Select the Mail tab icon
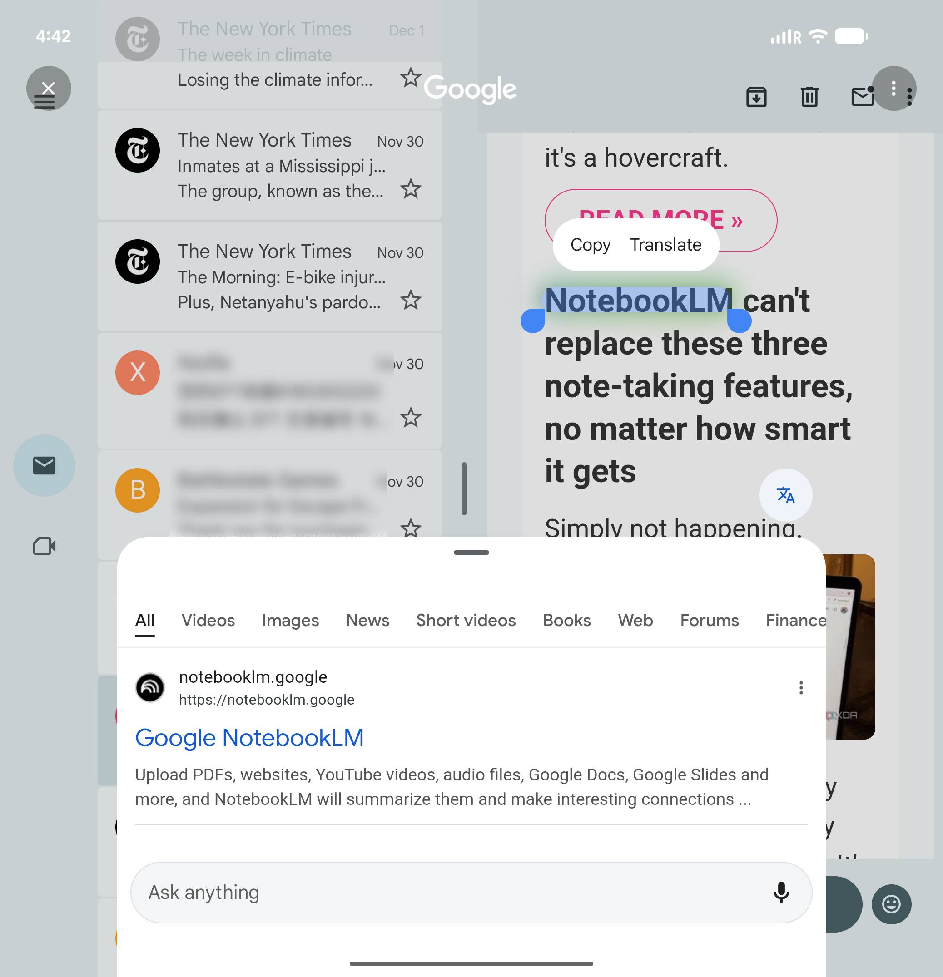Viewport: 943px width, 977px height. [45, 465]
